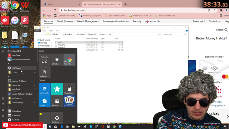Bookmark this page with the star icon

[x=214, y=10]
